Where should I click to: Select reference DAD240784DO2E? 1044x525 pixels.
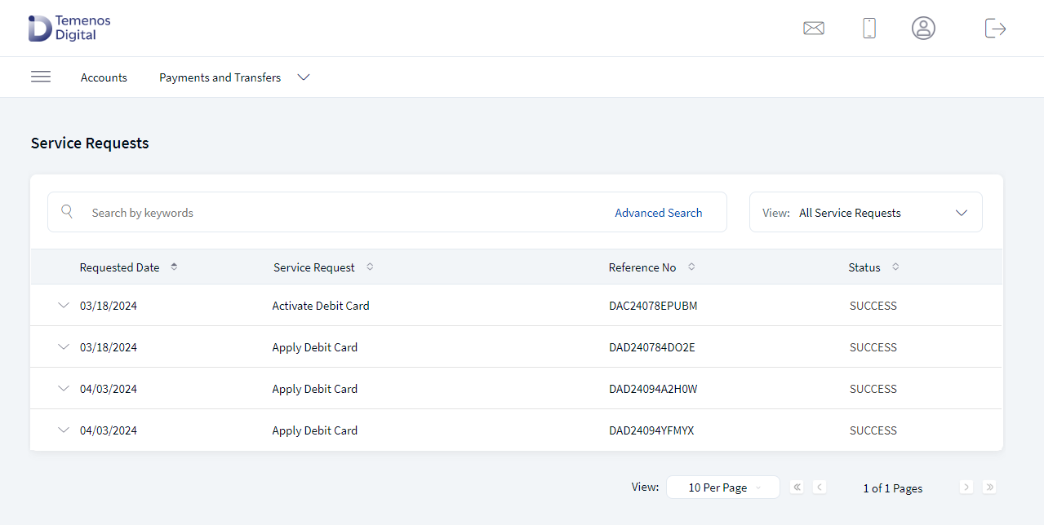tap(652, 347)
